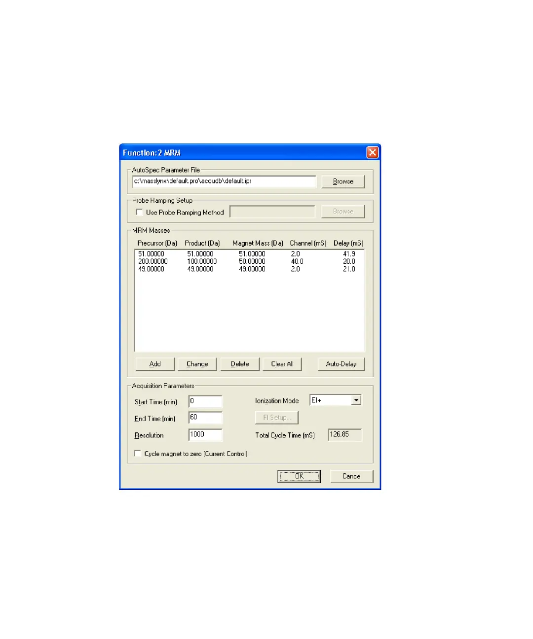
Task: Click delay value 21.0
Action: tap(349, 269)
